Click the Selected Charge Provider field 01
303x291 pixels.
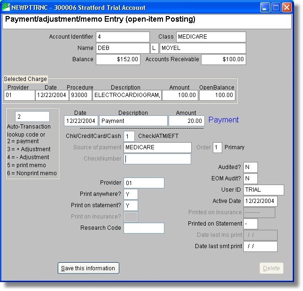point(19,95)
